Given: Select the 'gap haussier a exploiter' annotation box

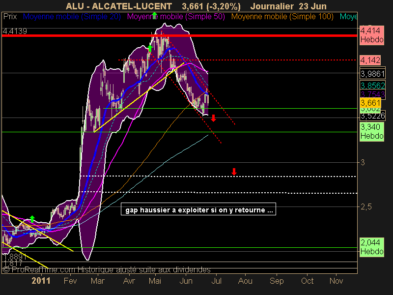Looking at the screenshot, I should point(198,209).
